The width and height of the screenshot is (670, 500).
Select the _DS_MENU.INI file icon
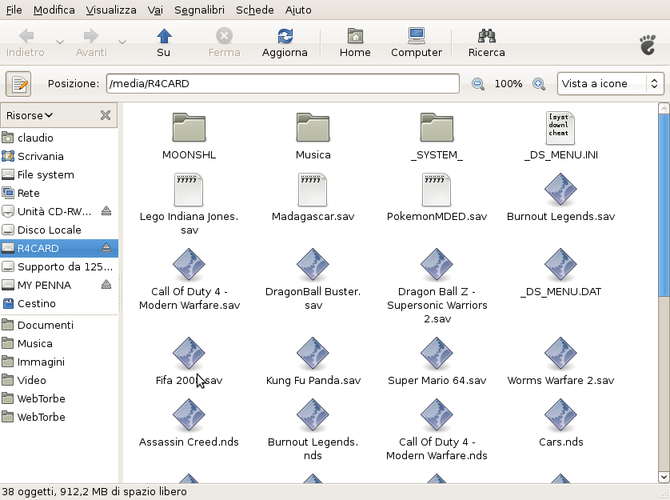coord(560,128)
